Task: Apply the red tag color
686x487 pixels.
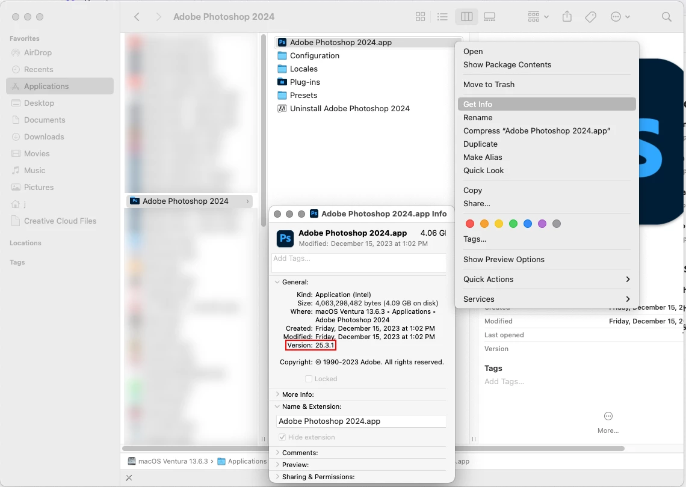Action: [x=470, y=224]
